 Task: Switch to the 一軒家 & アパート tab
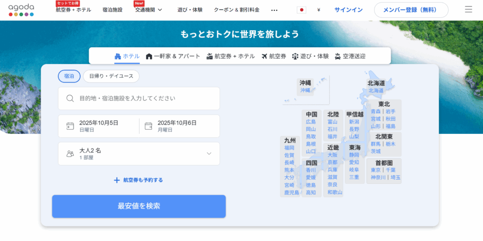coord(173,56)
